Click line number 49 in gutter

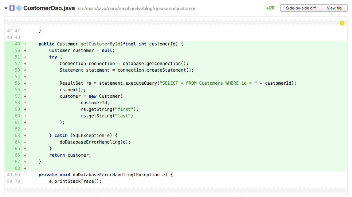pos(17,44)
